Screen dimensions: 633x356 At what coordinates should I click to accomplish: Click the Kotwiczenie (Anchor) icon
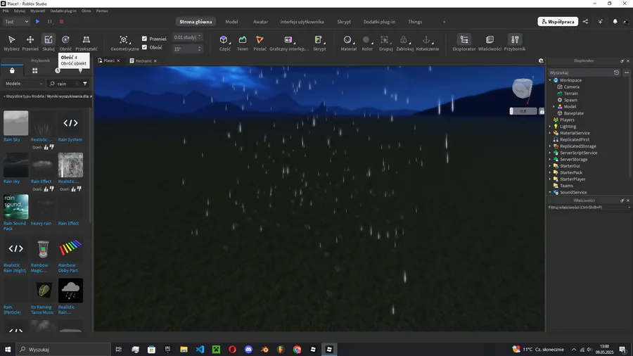(x=427, y=42)
